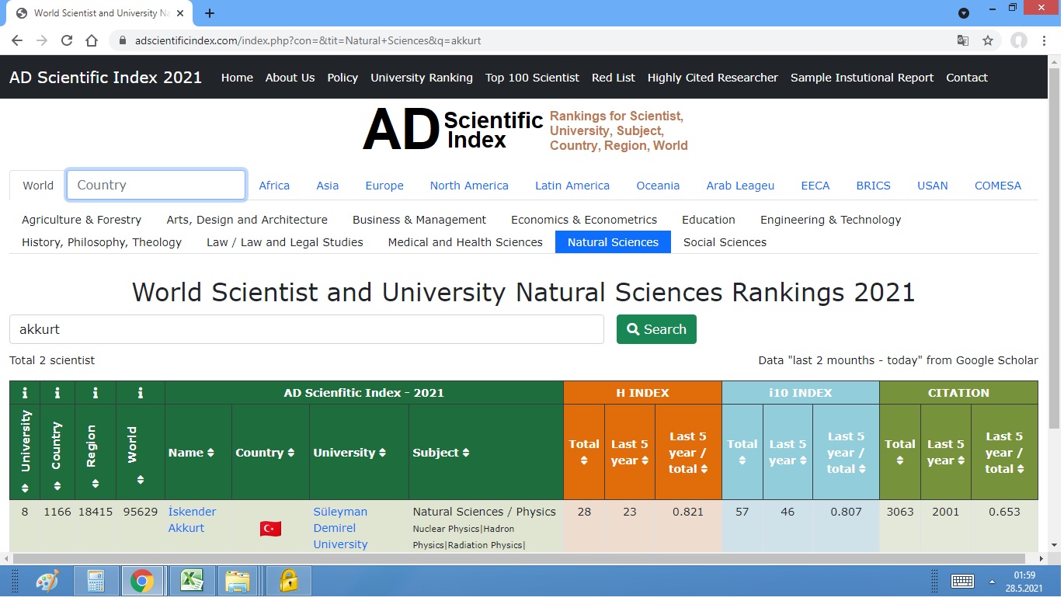Sort by Region rank column

pyautogui.click(x=95, y=484)
